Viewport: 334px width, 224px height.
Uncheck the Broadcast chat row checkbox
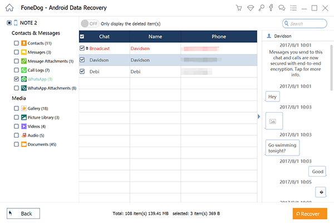coord(82,48)
